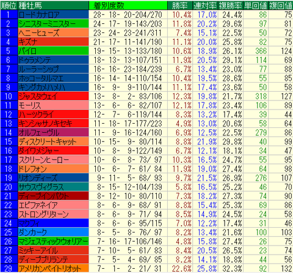Sort by 連対率 column header
This screenshot has height=273, width=293.
(x=205, y=6)
